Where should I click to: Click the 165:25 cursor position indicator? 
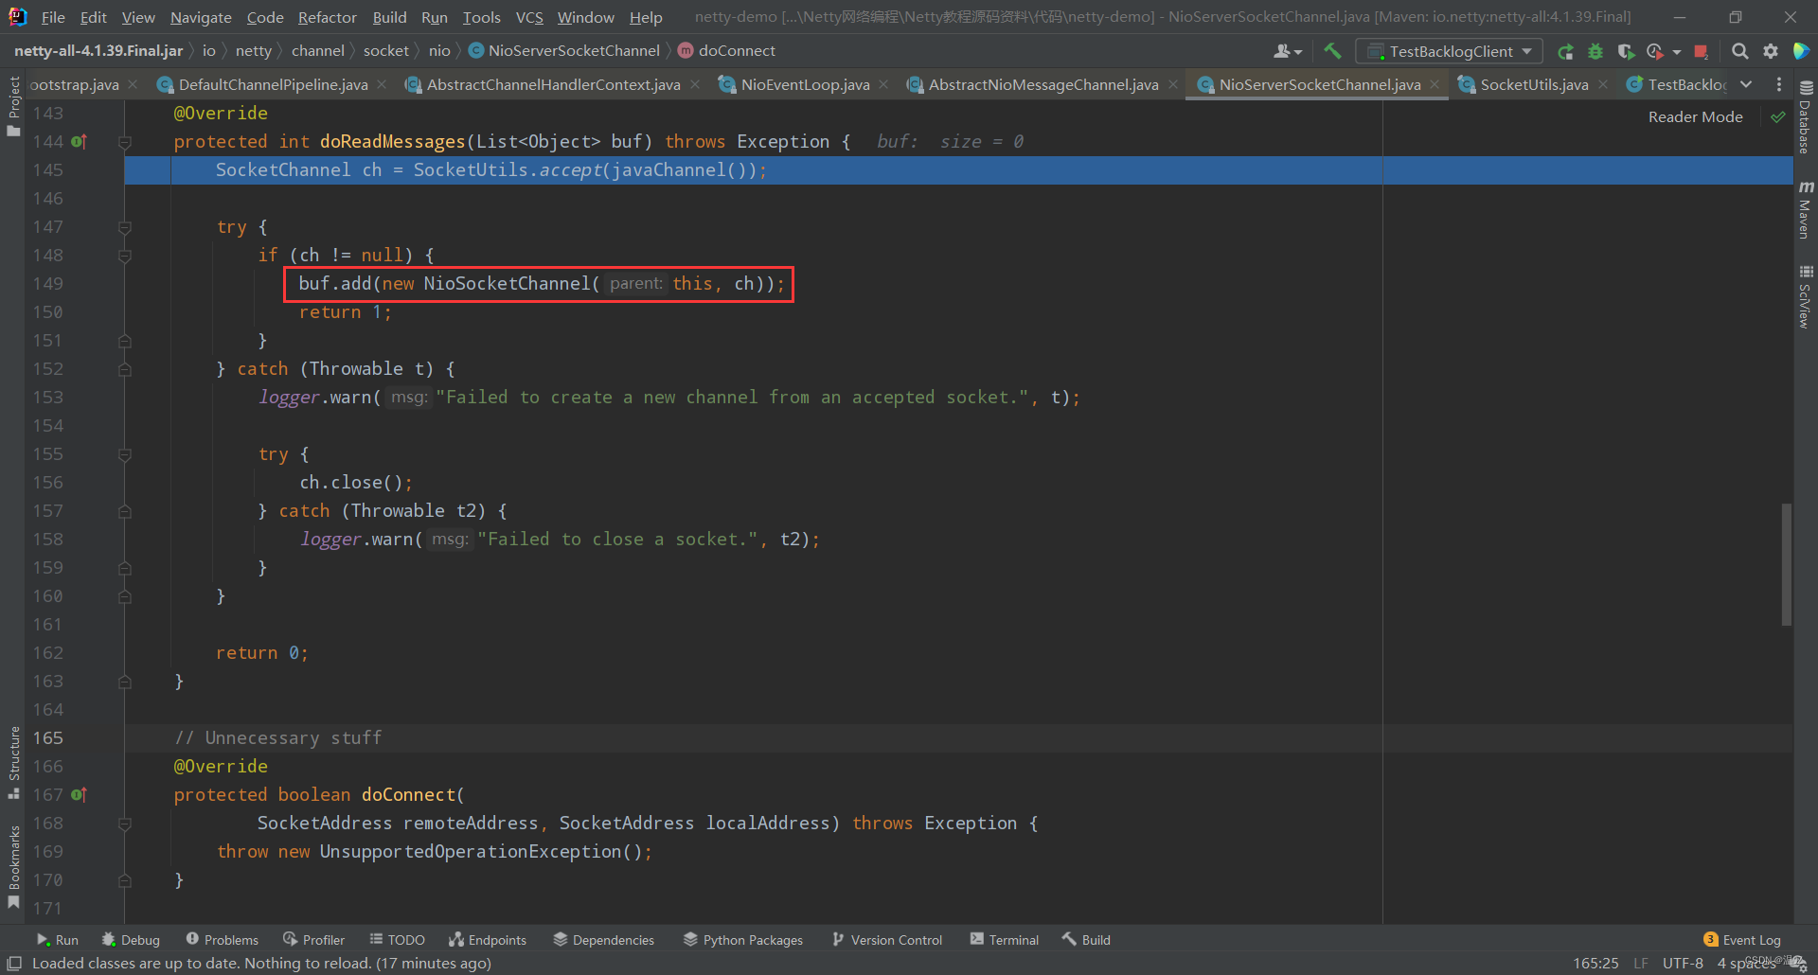pos(1595,963)
